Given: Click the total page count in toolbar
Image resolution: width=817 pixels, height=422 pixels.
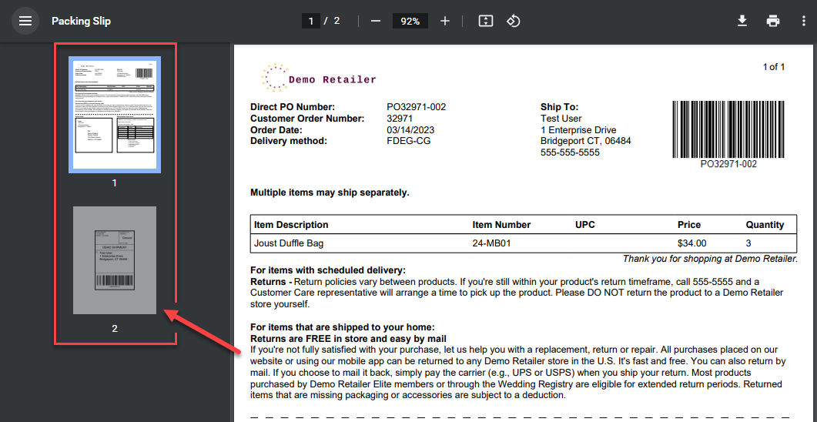Looking at the screenshot, I should pyautogui.click(x=337, y=21).
